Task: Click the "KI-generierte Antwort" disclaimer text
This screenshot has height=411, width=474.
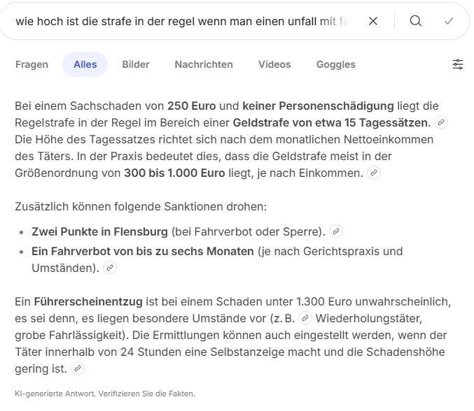Action: pos(105,394)
